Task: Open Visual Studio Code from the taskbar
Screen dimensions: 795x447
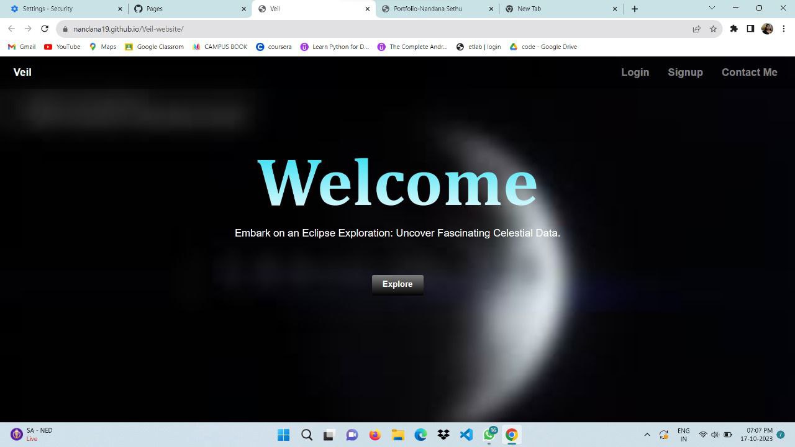Action: [466, 435]
